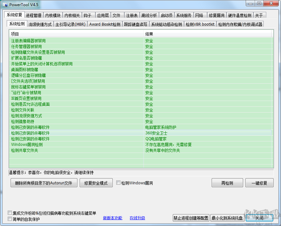Click the 在线升级 link
Viewport: 281px width, 226px height.
pyautogui.click(x=137, y=218)
